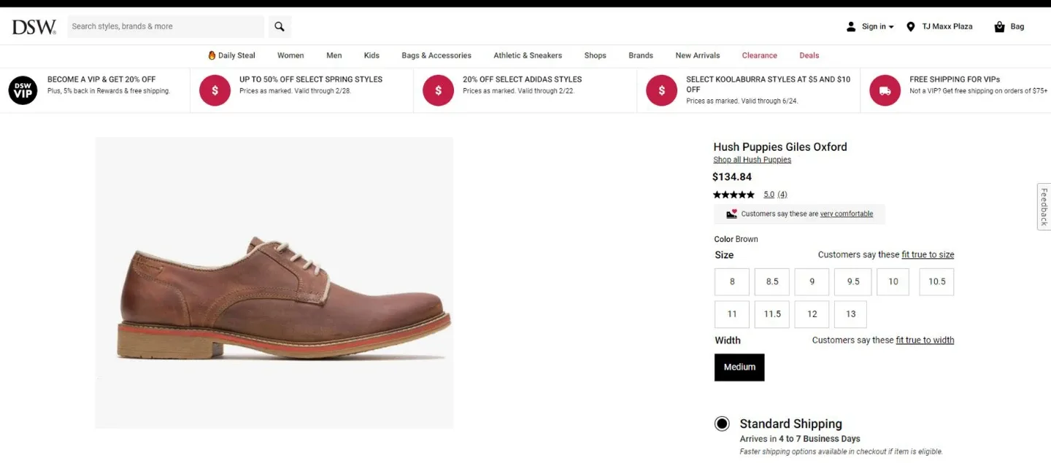Click the adidas offer dollar icon
Viewport: 1051px width, 463px height.
(438, 90)
